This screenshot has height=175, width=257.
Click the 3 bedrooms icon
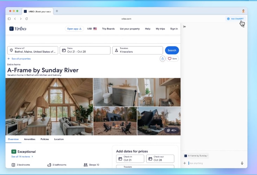(x=13, y=165)
